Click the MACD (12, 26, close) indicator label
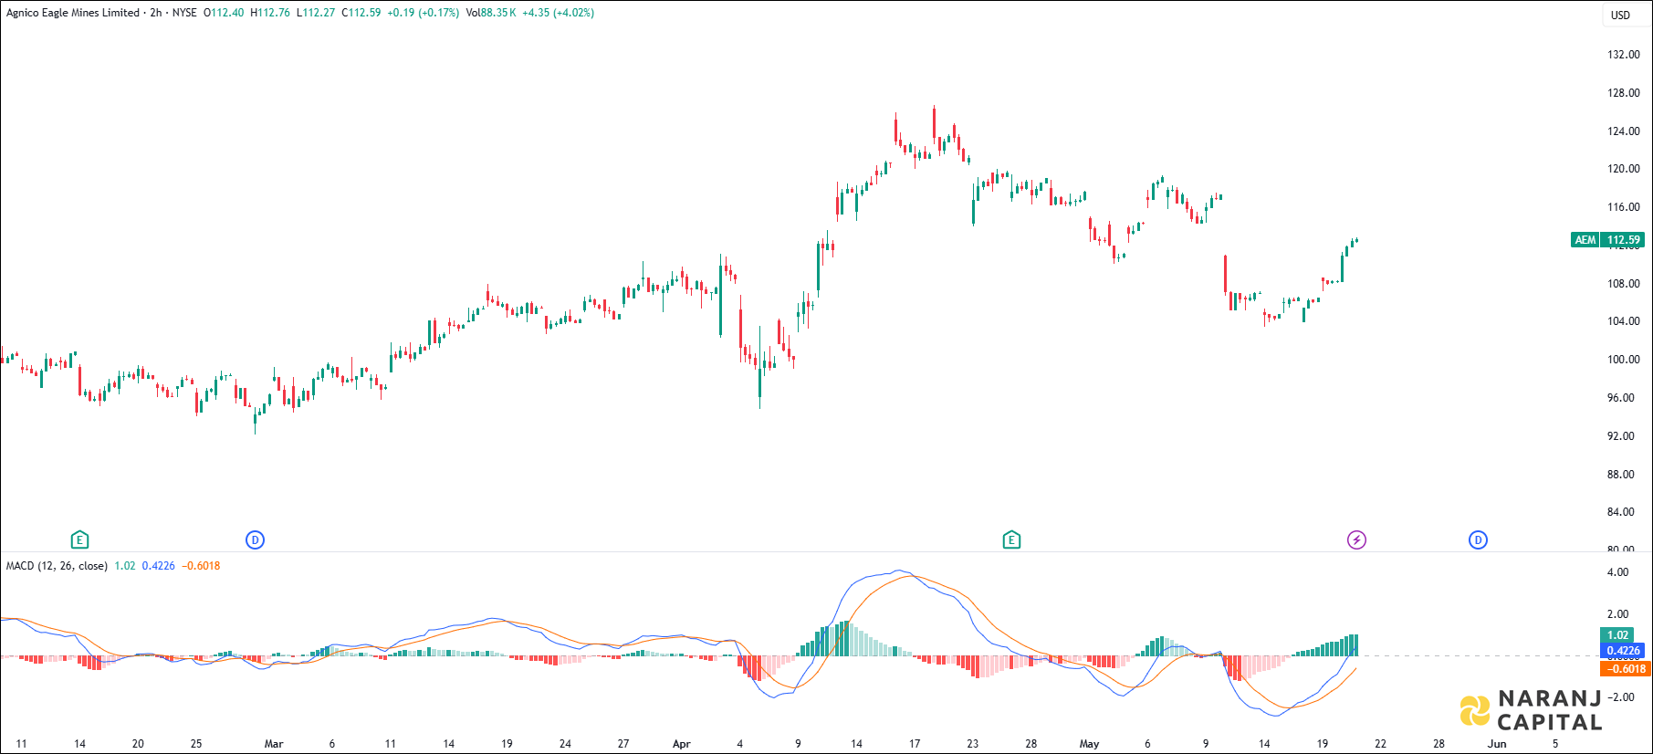Screen dimensions: 1653x754 coord(57,566)
